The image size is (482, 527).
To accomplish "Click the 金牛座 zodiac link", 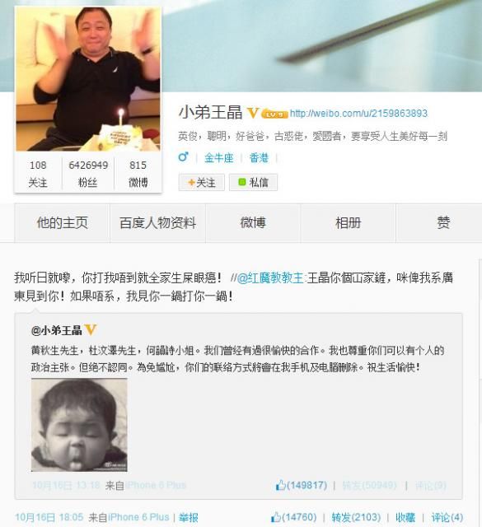I will [219, 157].
